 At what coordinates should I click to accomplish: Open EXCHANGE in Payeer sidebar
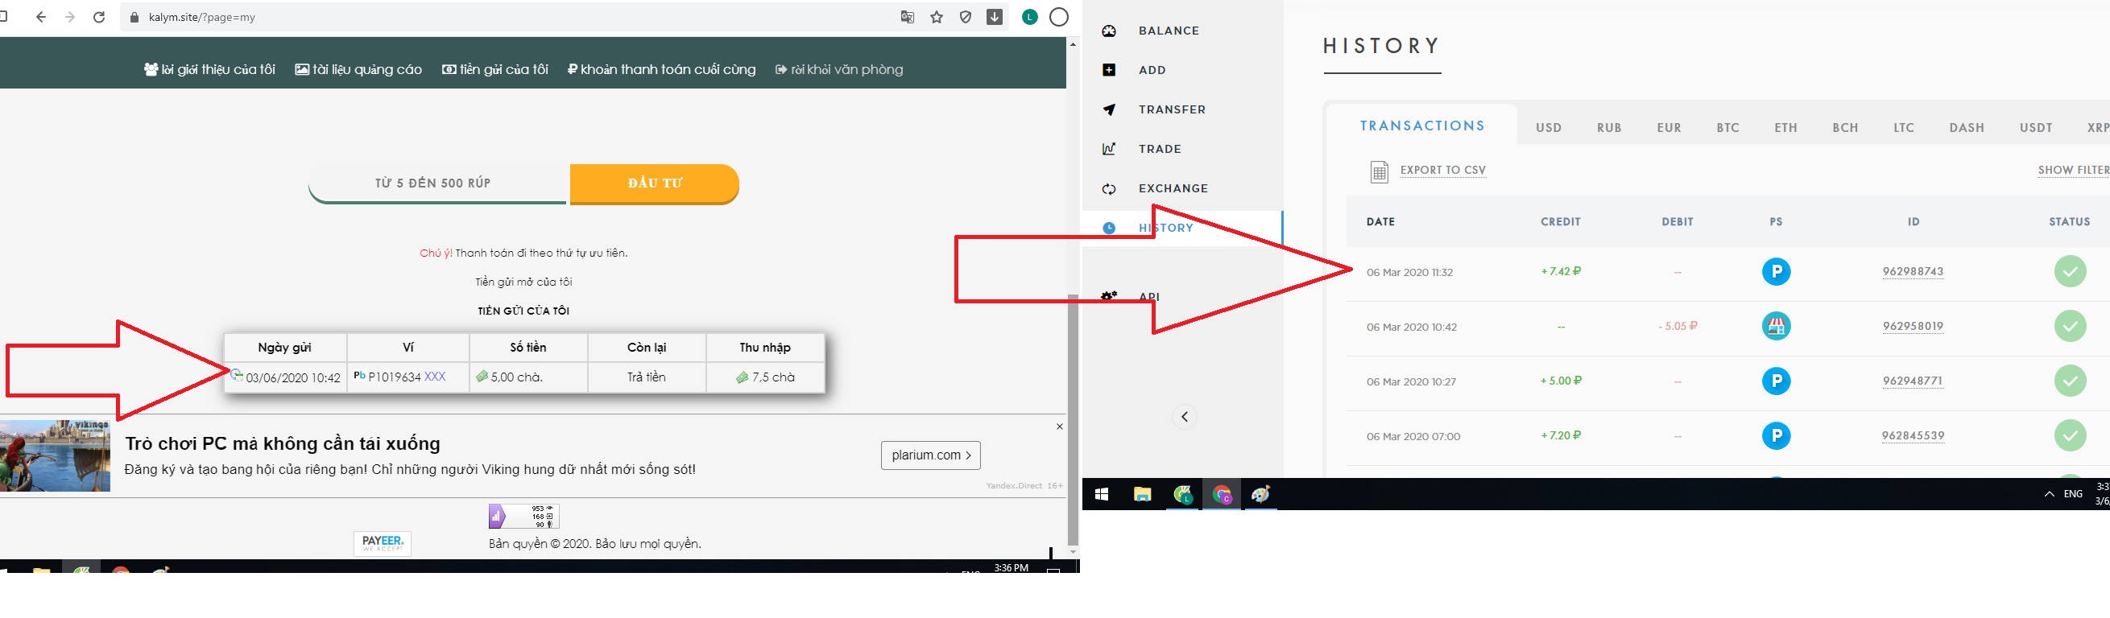click(1173, 188)
